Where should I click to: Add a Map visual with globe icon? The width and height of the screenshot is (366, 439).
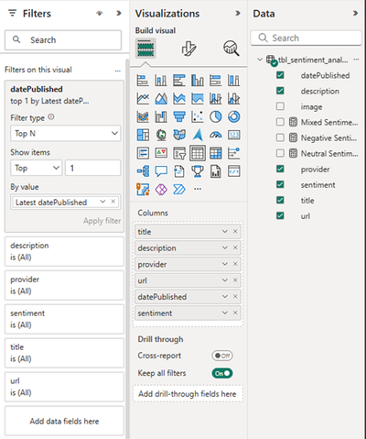pos(161,135)
